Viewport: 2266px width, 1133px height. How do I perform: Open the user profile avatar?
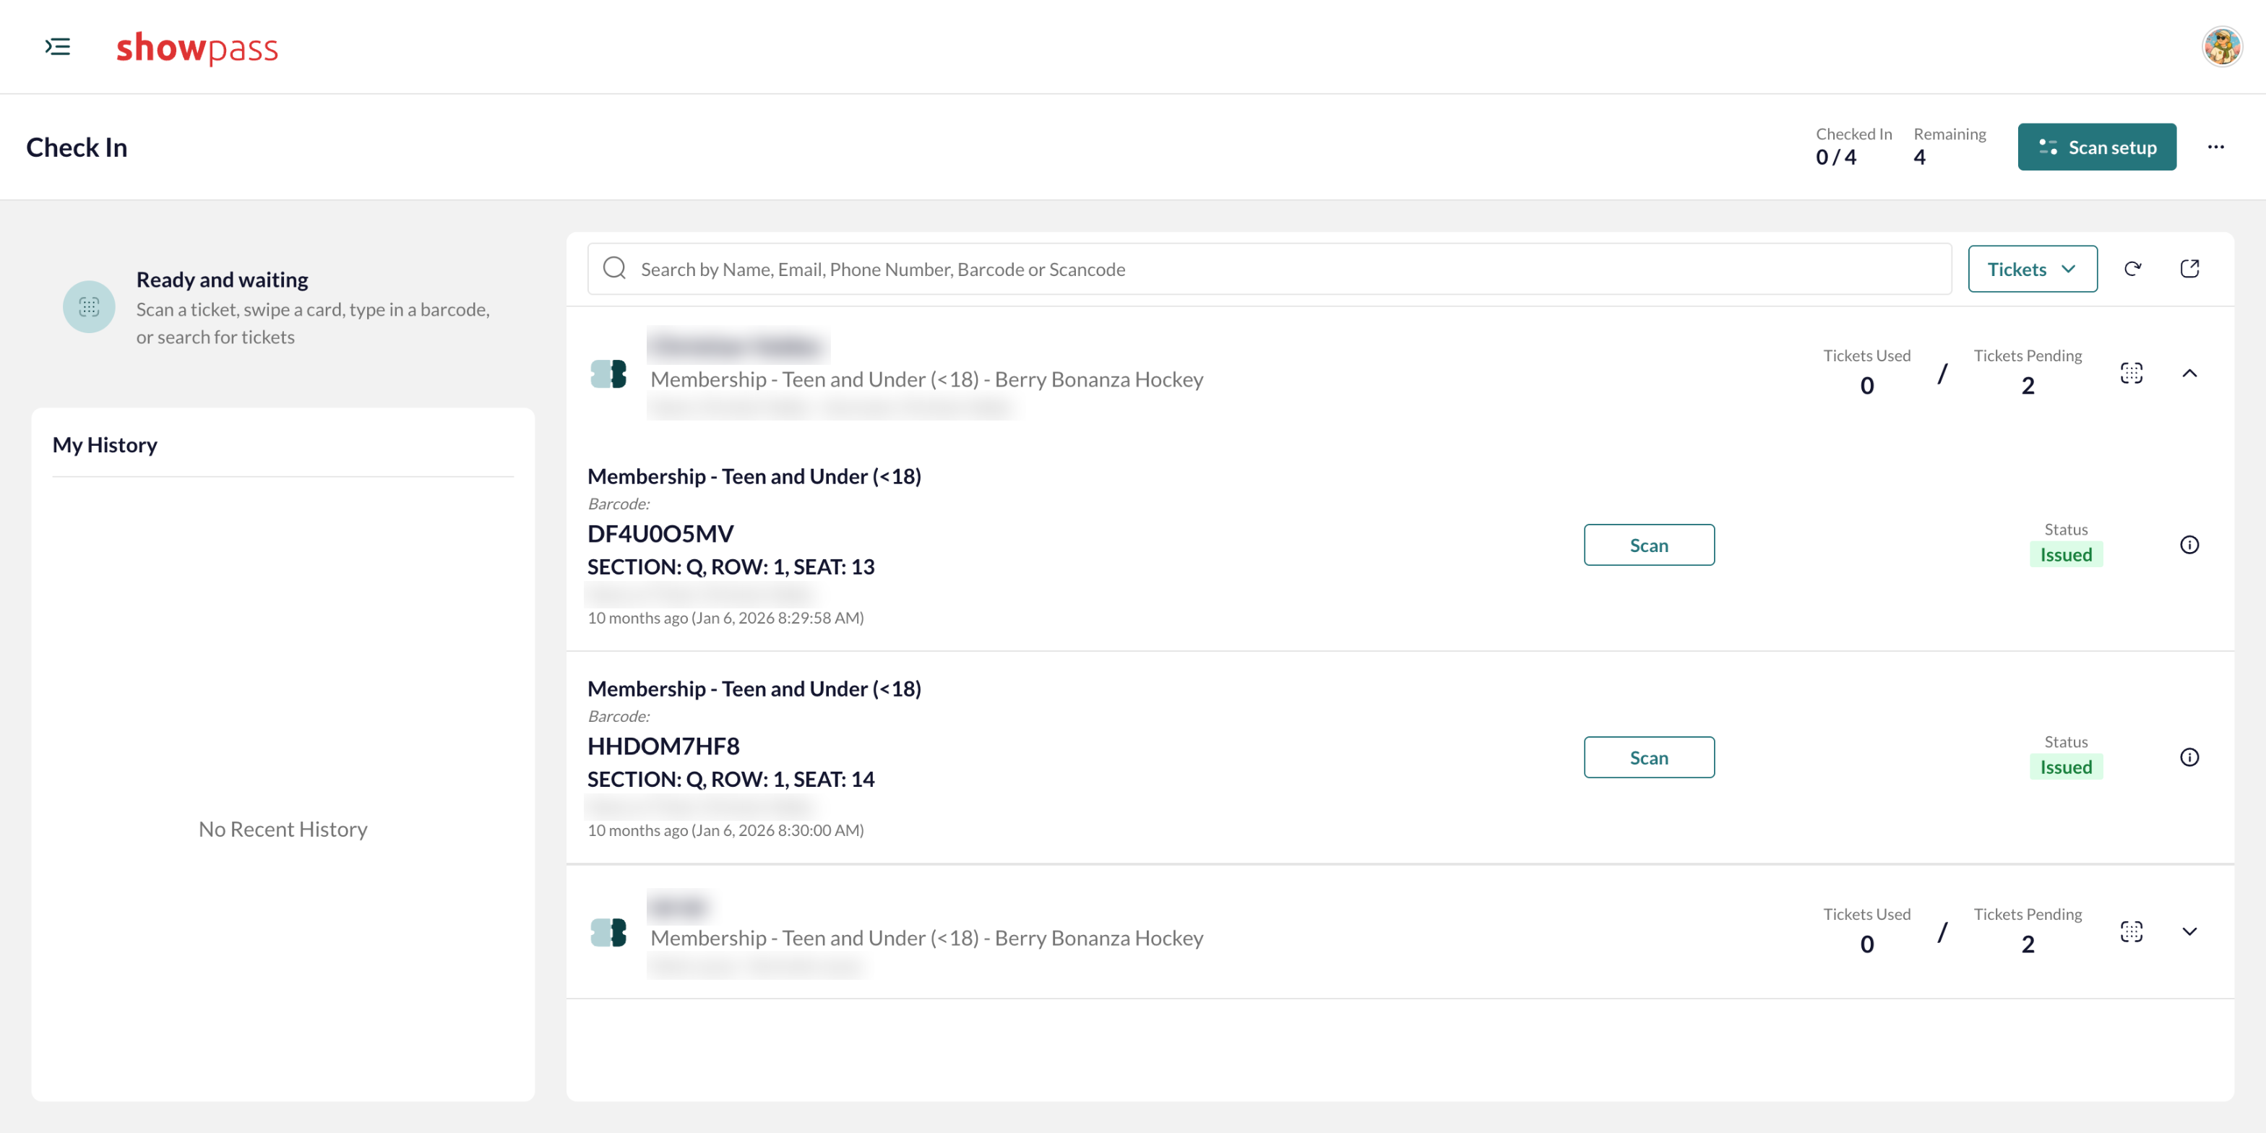[2222, 47]
